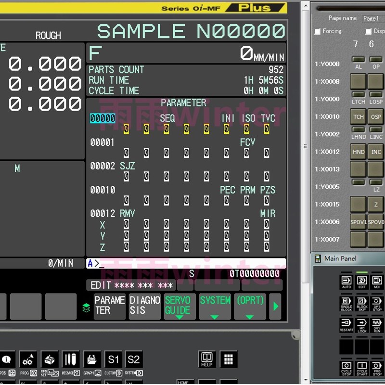This screenshot has height=385, width=385.
Task: Toggle BLOCK SKIP in Main Panel
Action: coord(362,304)
